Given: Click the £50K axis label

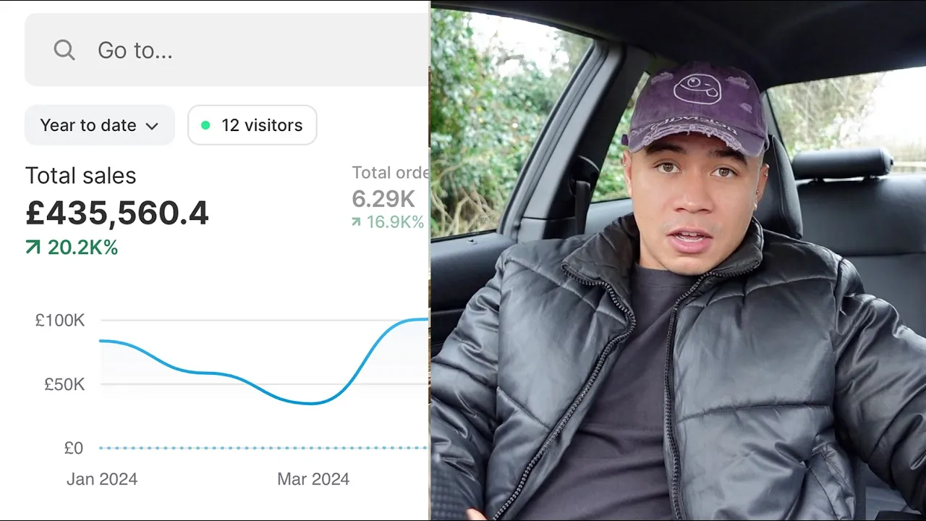Looking at the screenshot, I should point(64,384).
